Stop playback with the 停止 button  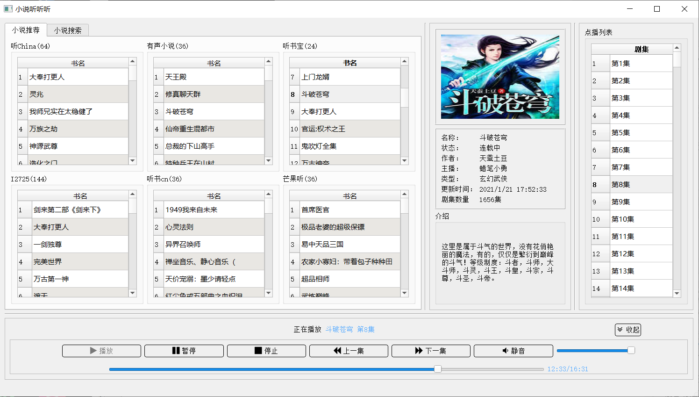266,351
